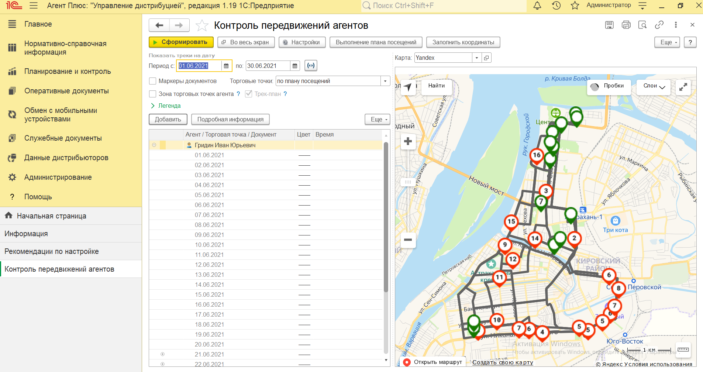The image size is (703, 372).
Task: Switch to Начальная страница tab
Action: click(x=71, y=216)
